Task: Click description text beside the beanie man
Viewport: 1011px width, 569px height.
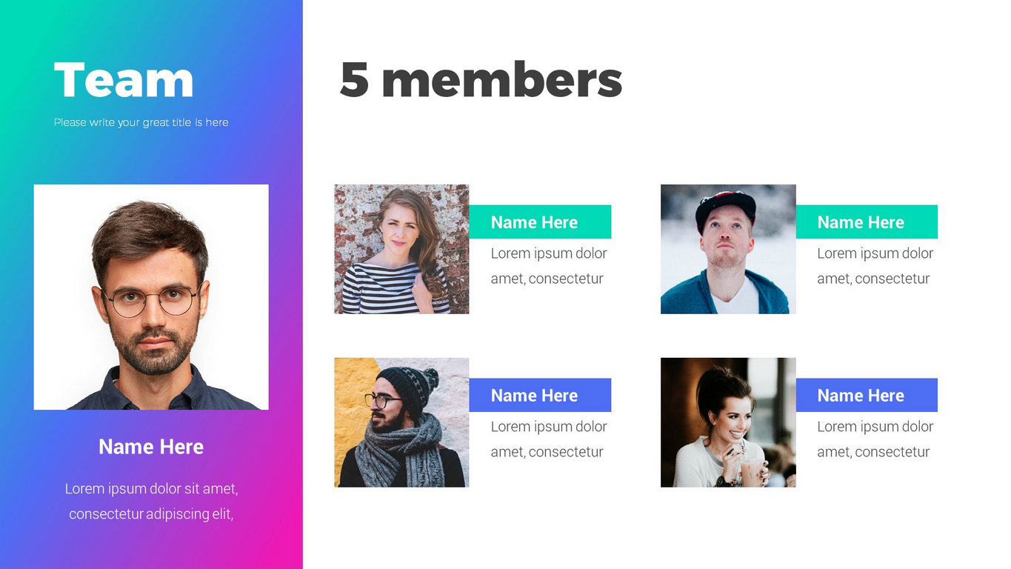Action: click(x=548, y=439)
